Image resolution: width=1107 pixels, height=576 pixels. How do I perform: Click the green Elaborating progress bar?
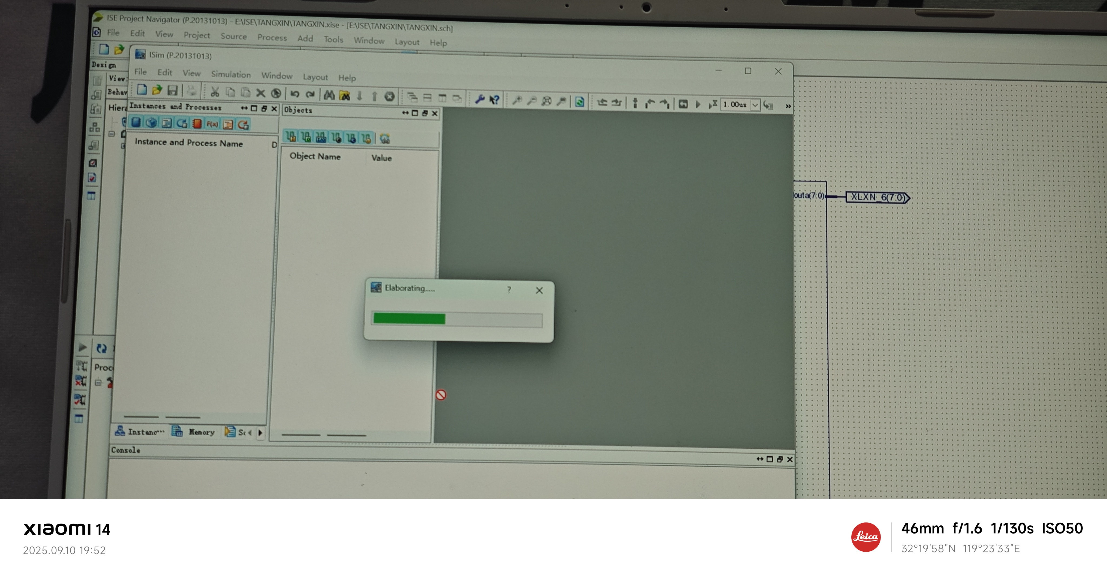coord(409,319)
